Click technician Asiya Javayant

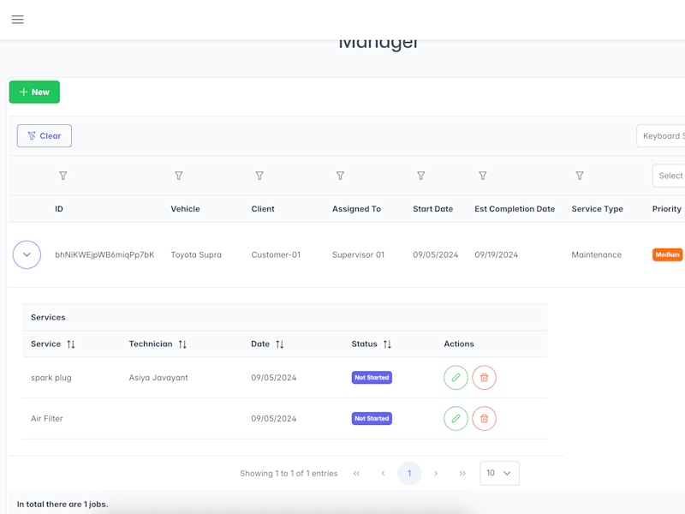click(158, 378)
